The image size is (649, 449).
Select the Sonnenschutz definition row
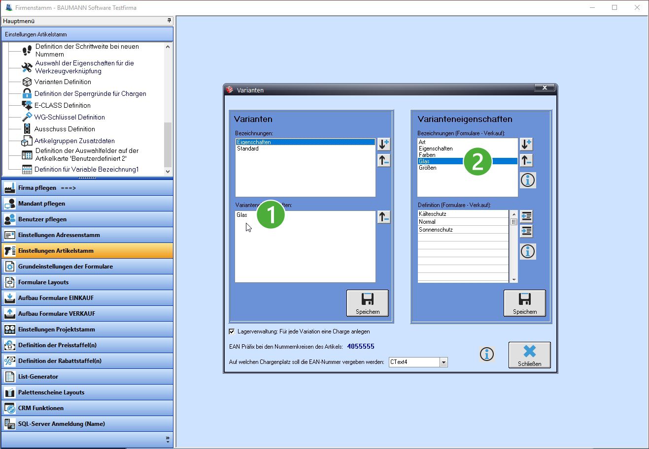click(463, 230)
